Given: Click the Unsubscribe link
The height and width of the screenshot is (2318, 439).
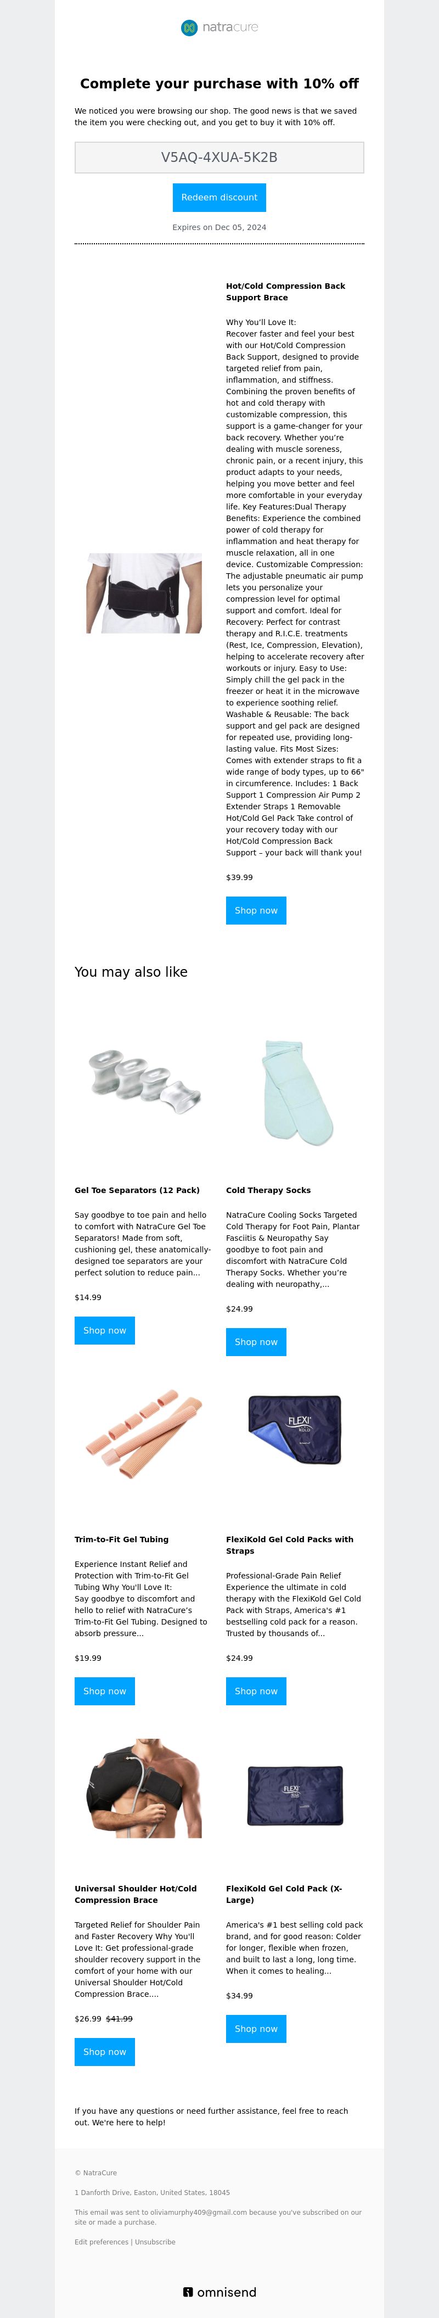Looking at the screenshot, I should 155,2242.
